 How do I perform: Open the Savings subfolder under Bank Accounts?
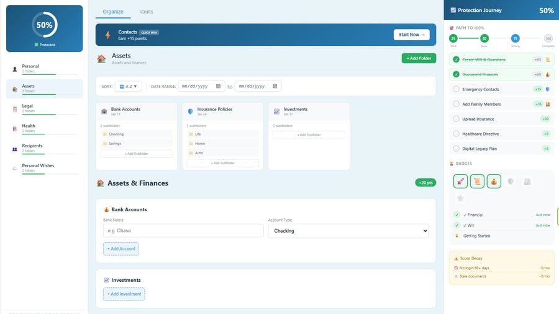115,144
